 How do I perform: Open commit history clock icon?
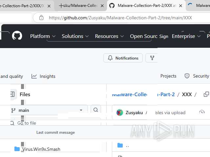point(202,112)
